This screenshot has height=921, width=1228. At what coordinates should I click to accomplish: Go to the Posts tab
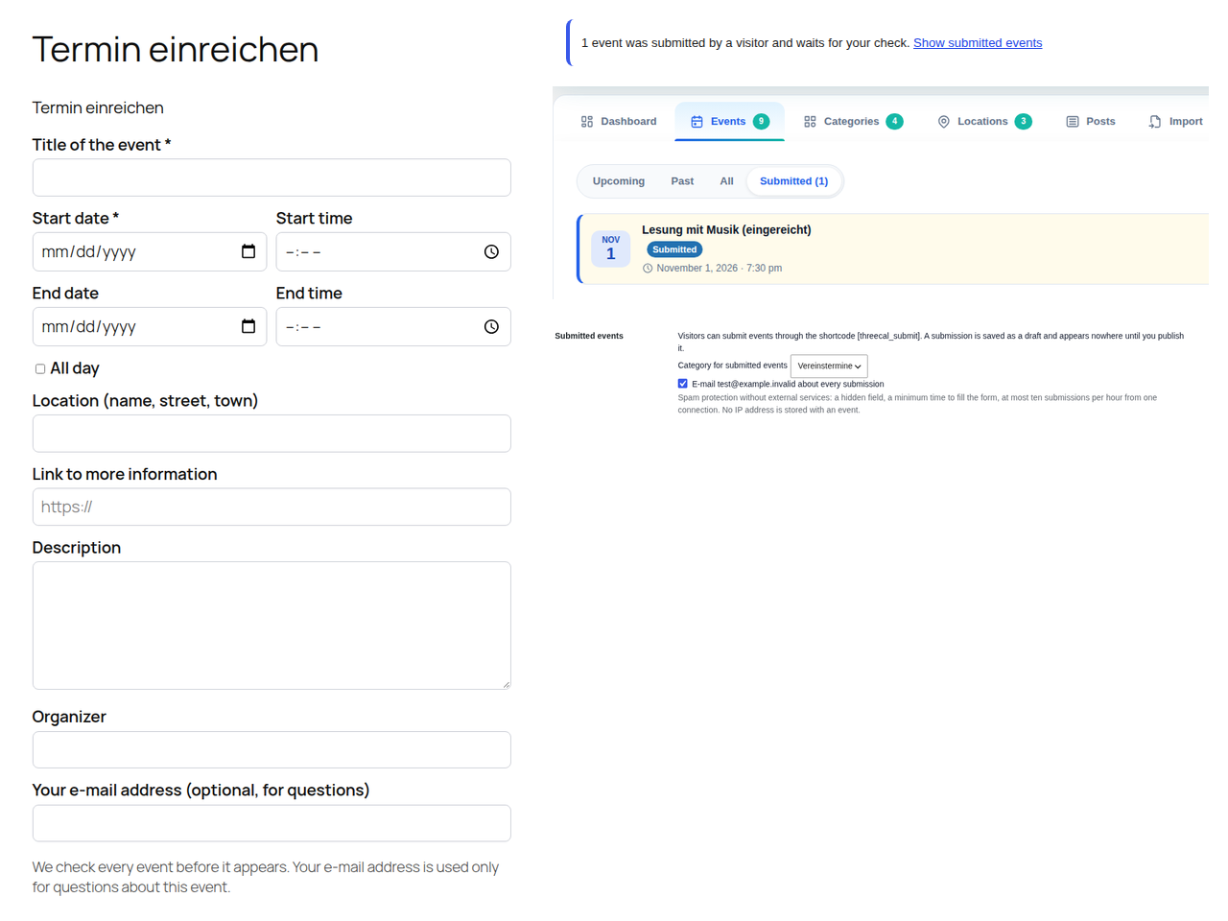(1091, 122)
